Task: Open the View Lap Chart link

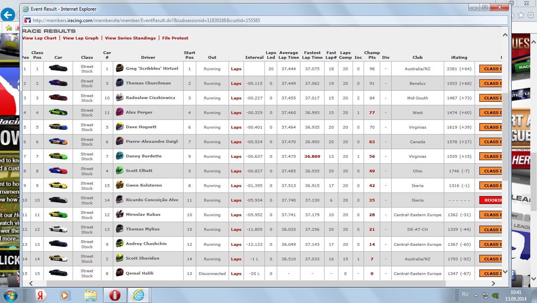Action: 39,38
